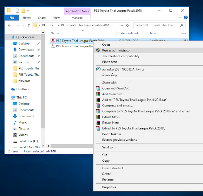Click navigation pane scroll down arrow

[43, 146]
